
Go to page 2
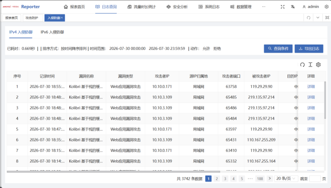(217, 179)
